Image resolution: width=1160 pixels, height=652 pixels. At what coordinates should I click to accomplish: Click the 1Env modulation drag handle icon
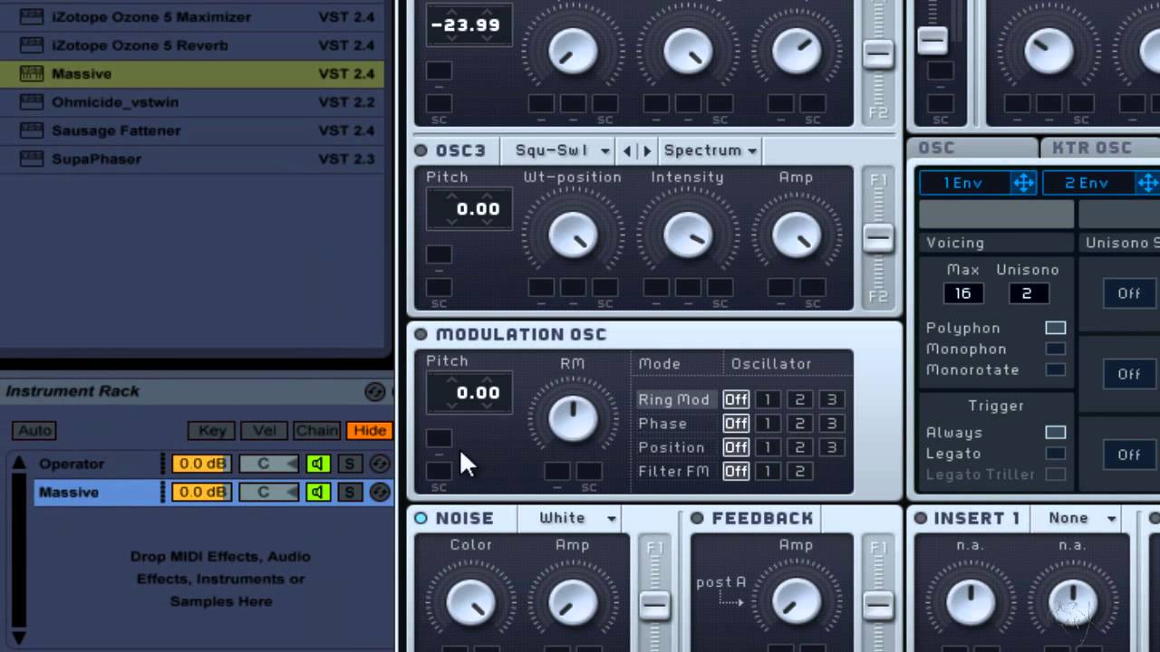coord(1023,183)
